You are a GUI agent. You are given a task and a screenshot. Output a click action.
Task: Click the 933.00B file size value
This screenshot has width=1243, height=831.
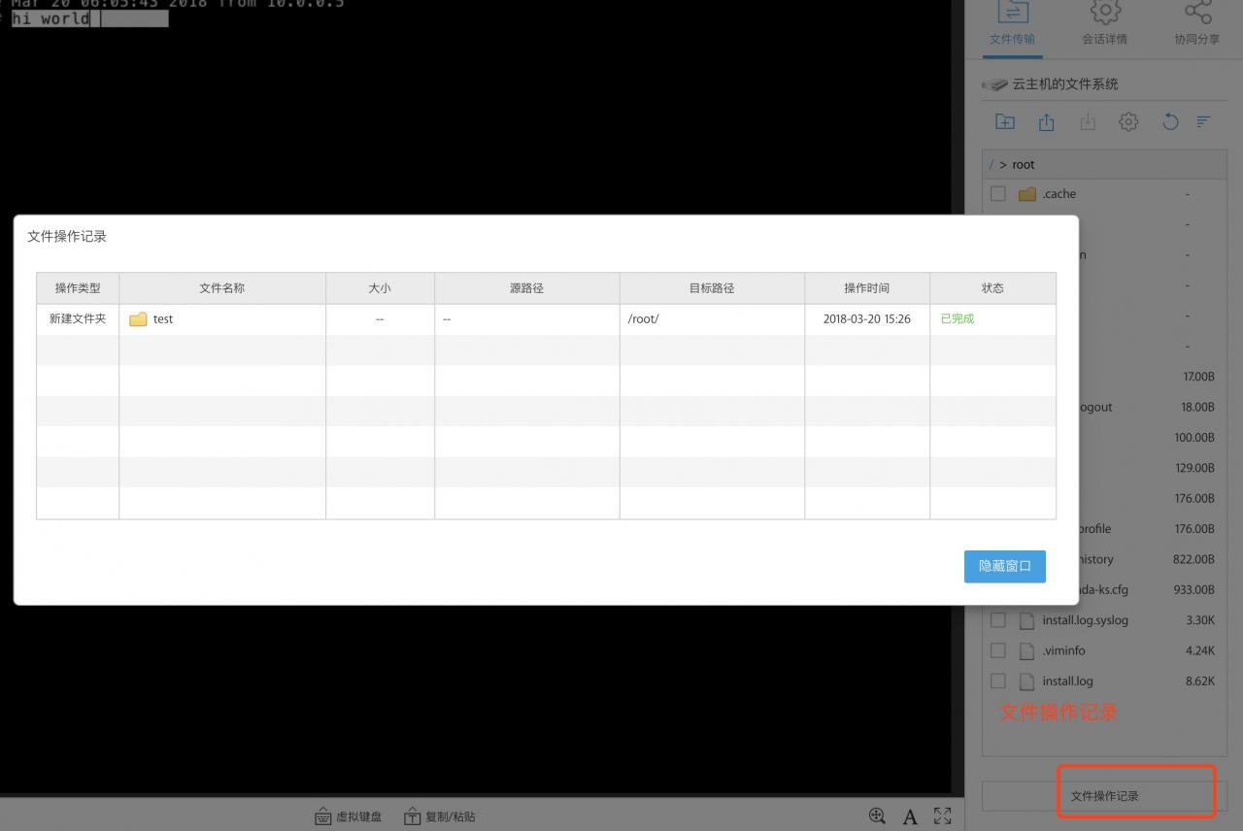point(1194,590)
